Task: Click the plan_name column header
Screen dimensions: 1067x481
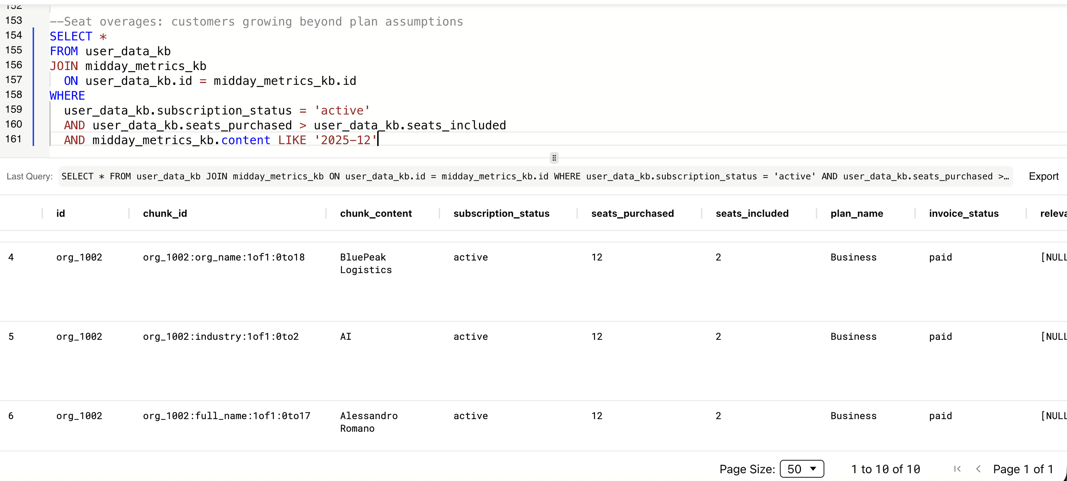Action: pos(856,213)
